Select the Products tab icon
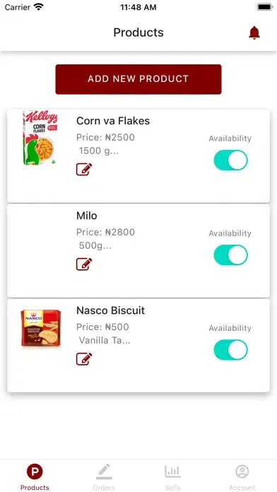 click(x=35, y=471)
